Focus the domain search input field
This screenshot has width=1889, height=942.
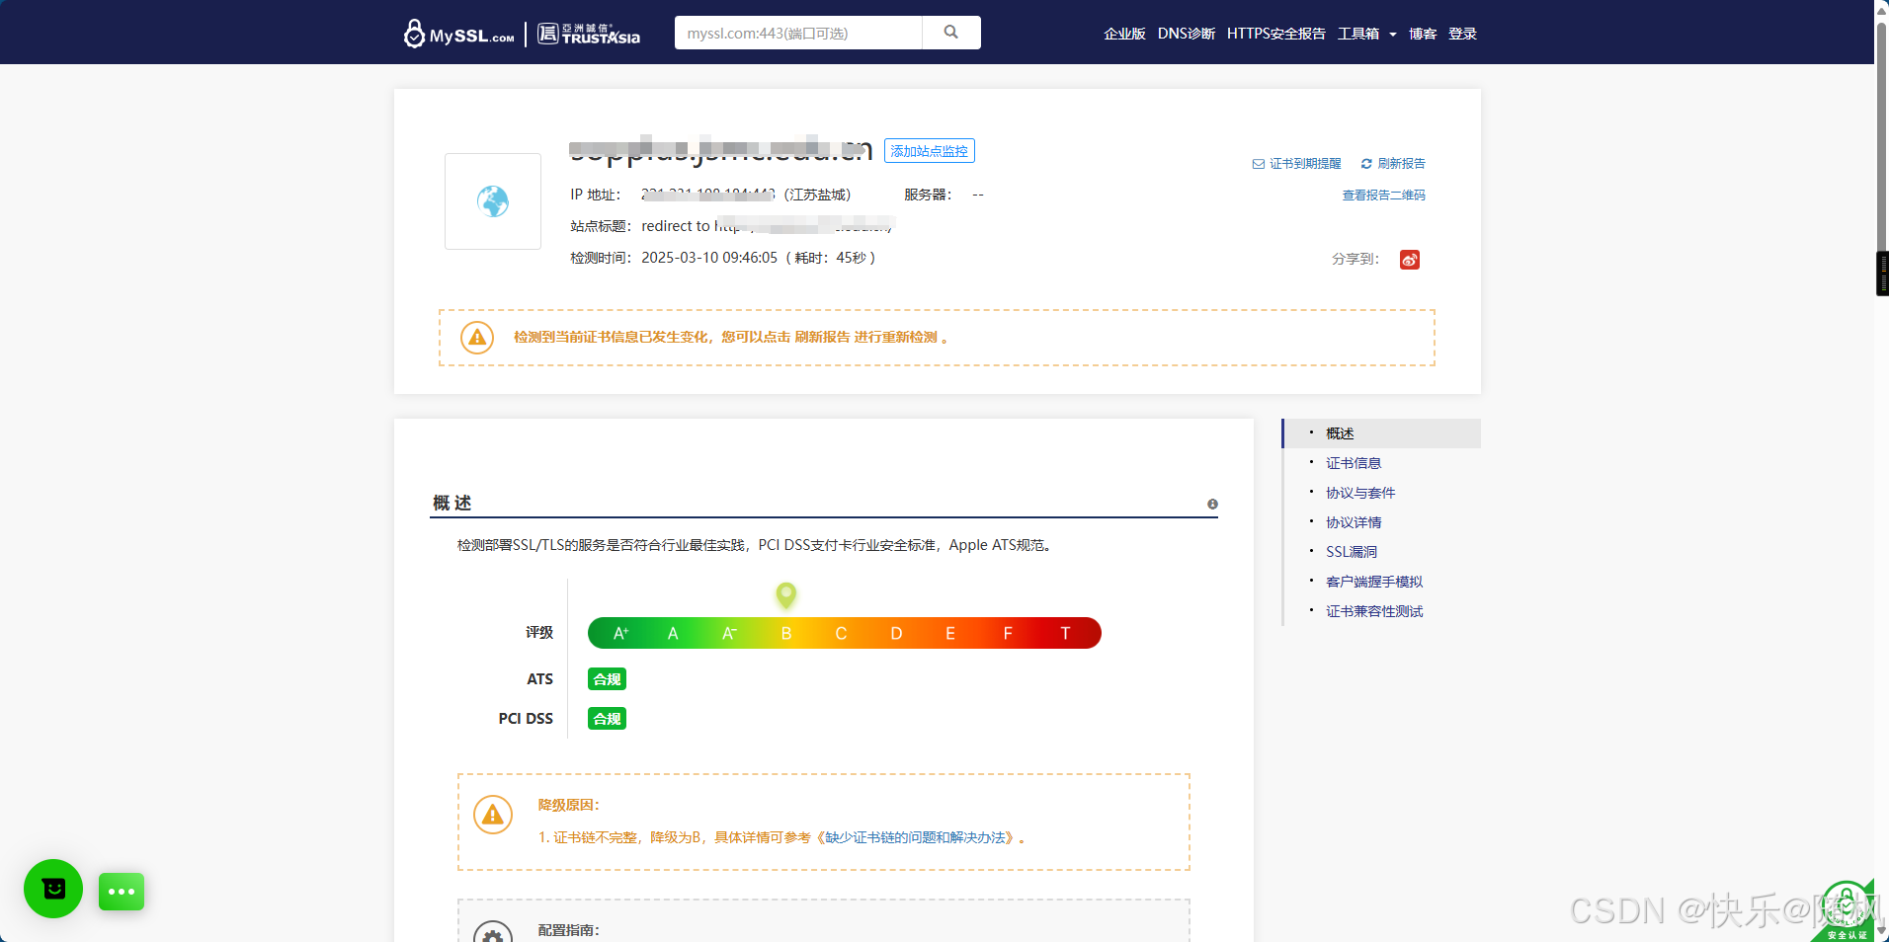click(798, 33)
